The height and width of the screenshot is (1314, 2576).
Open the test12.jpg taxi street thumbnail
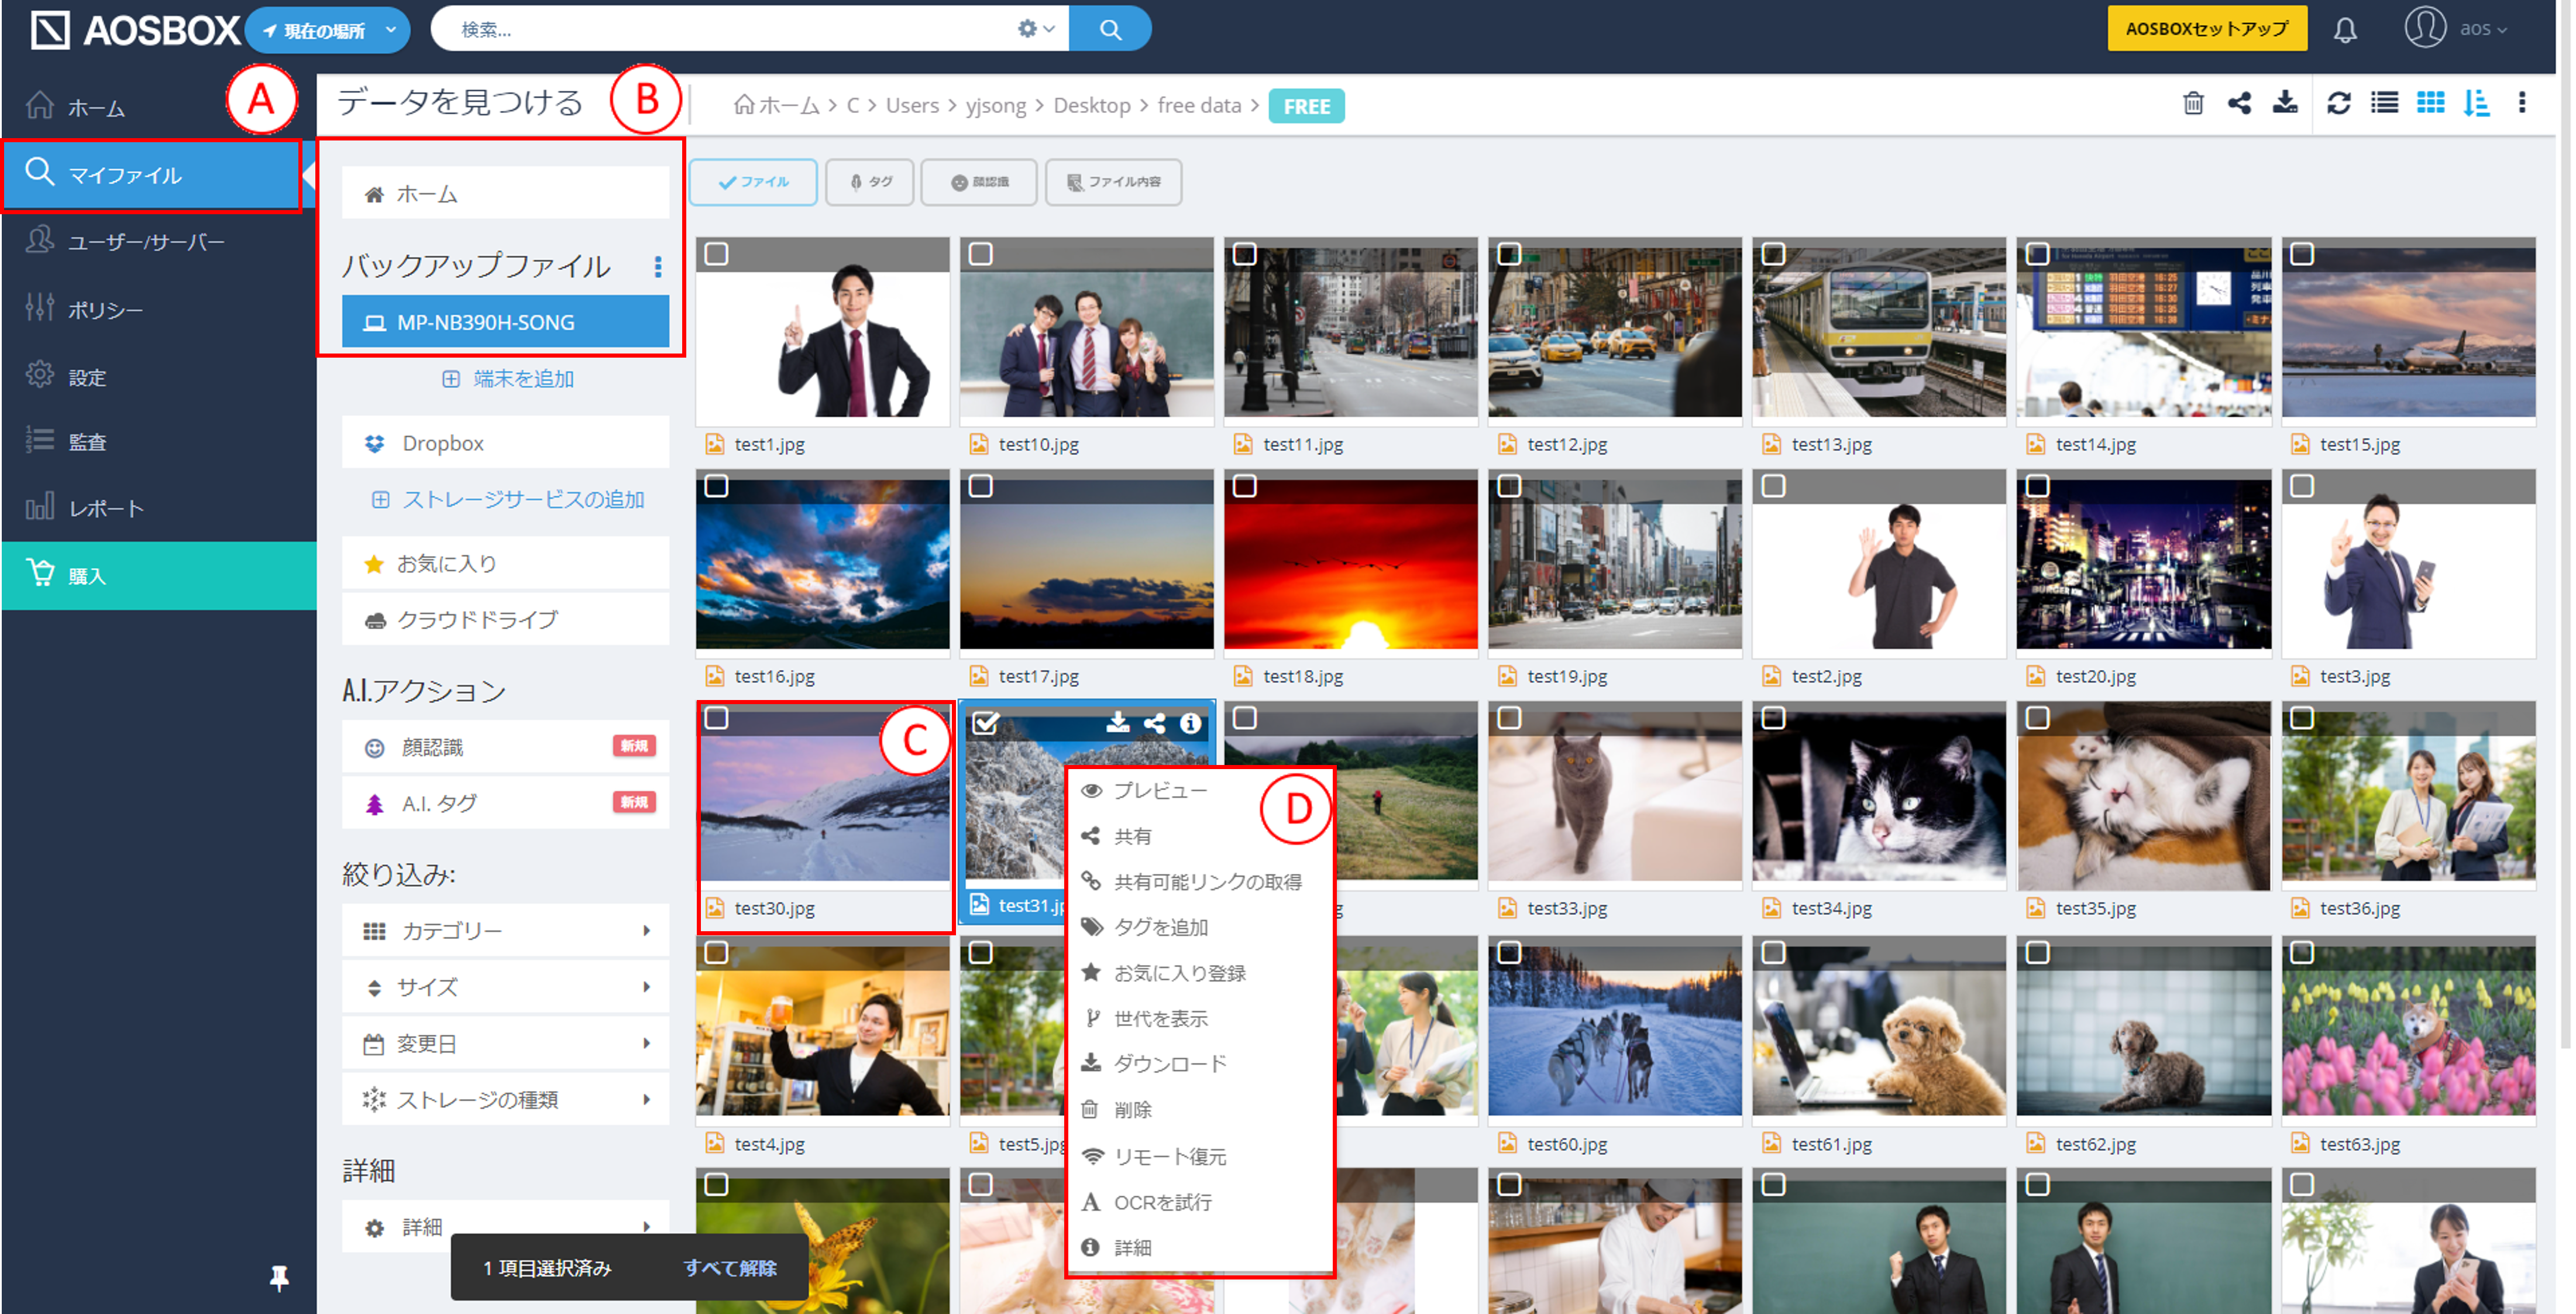(x=1614, y=332)
